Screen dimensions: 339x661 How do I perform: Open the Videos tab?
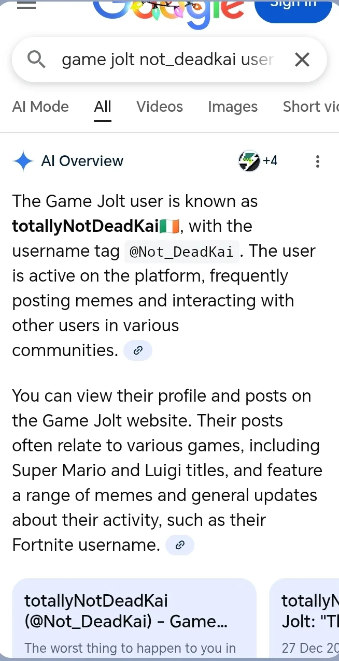pos(160,107)
